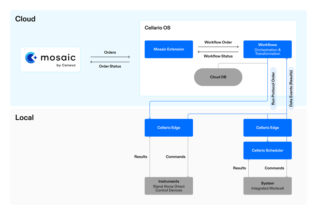Click 'Results' label below Cellario Scheduler
The image size is (317, 215).
[240, 168]
